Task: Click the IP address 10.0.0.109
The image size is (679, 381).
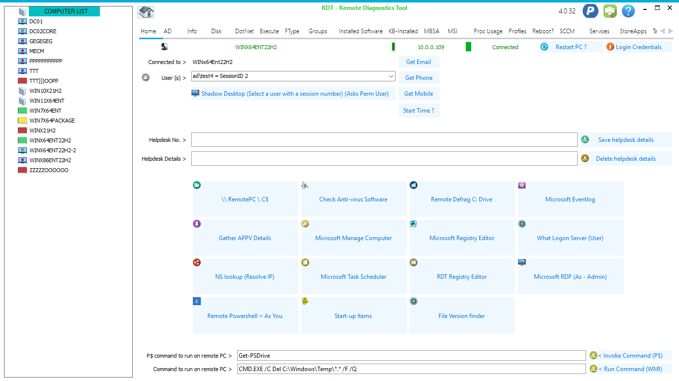Action: pos(431,47)
